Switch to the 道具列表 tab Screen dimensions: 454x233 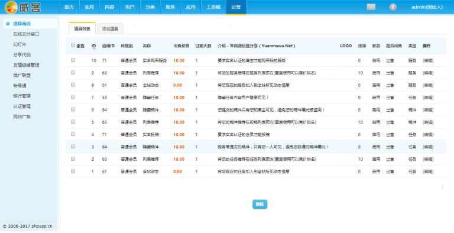coord(82,28)
